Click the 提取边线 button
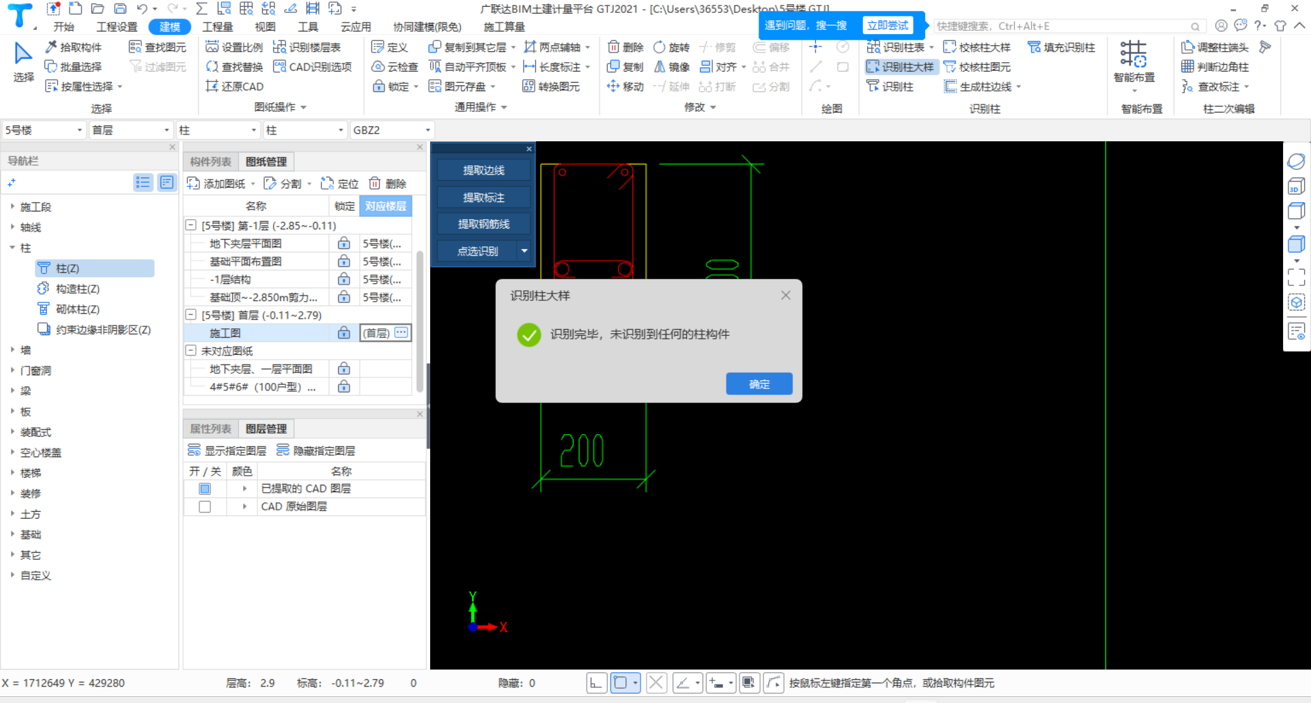This screenshot has width=1311, height=703. point(483,171)
